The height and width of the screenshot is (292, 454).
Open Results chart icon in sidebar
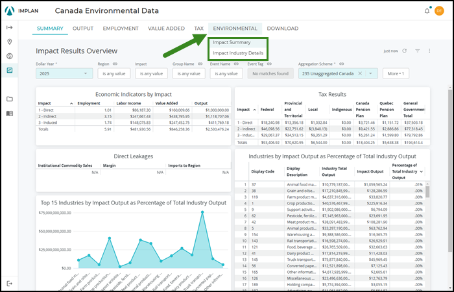10,70
